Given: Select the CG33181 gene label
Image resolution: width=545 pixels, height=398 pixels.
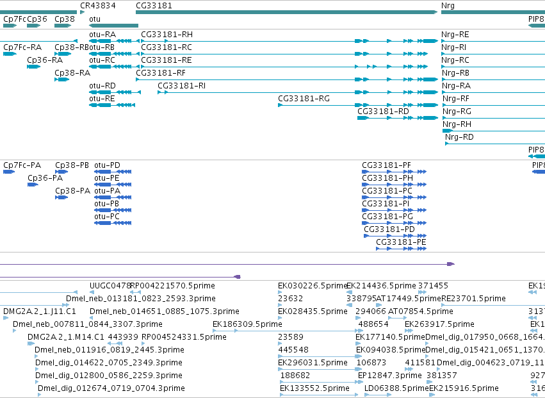Looking at the screenshot, I should tap(154, 6).
